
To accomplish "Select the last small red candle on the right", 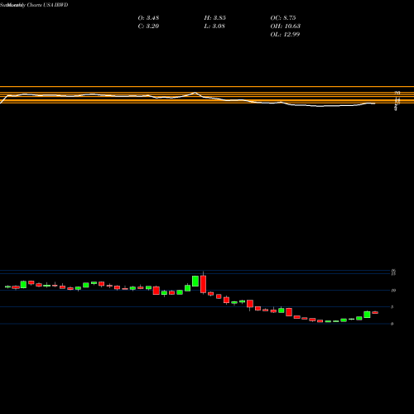I will pyautogui.click(x=375, y=312).
